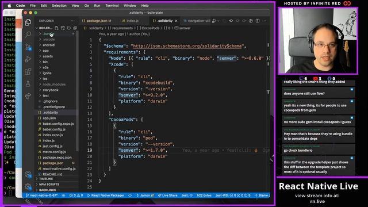The width and height of the screenshot is (368, 207).
Task: Switch to the navigation-utilities tab
Action: click(197, 21)
